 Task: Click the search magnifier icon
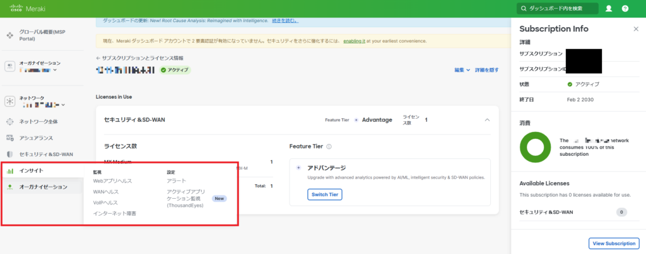[x=524, y=9]
